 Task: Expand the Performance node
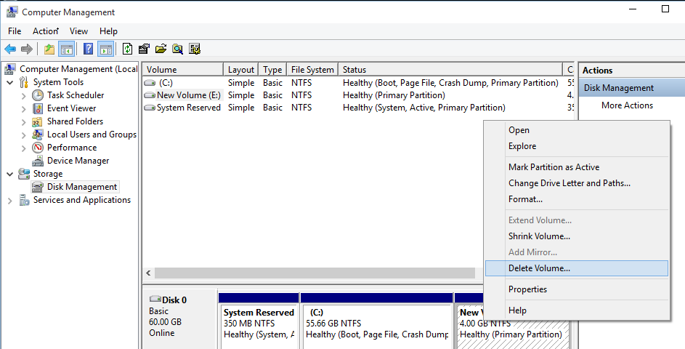click(24, 148)
